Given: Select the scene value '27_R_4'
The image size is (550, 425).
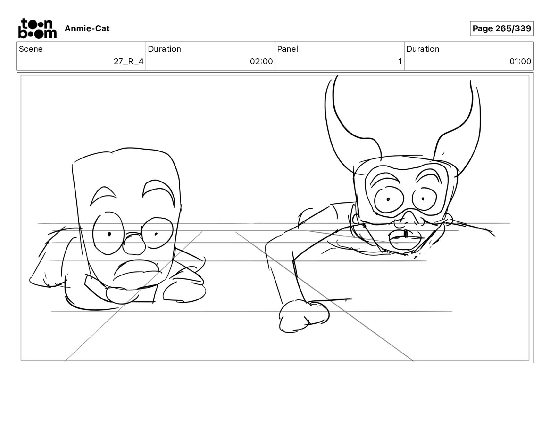Looking at the screenshot, I should (x=128, y=61).
